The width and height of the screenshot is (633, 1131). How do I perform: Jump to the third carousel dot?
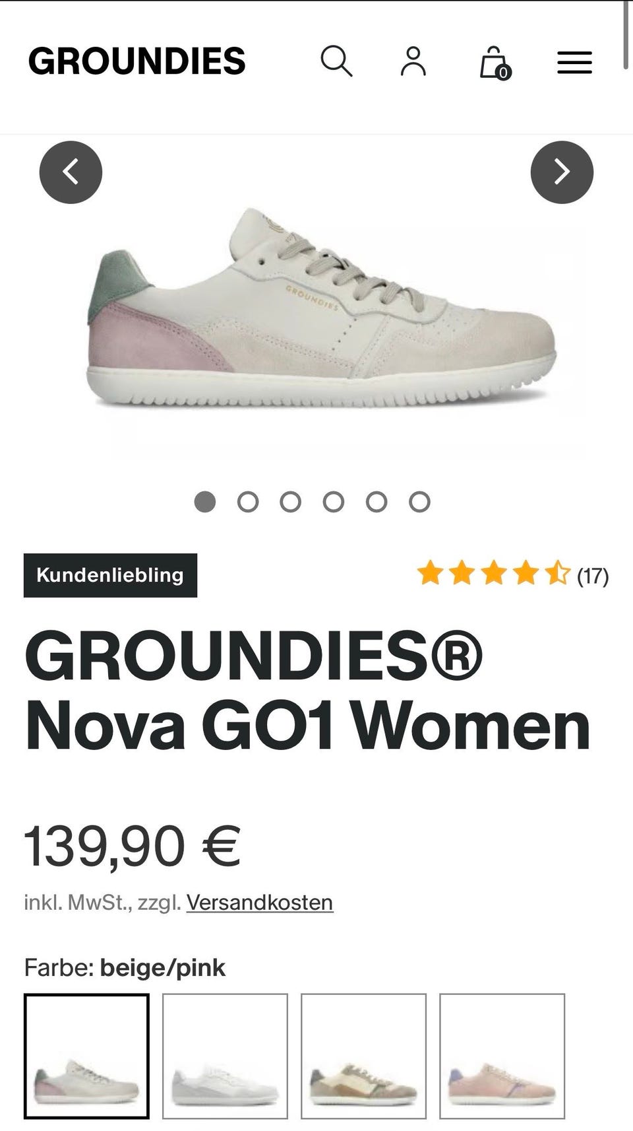point(291,502)
